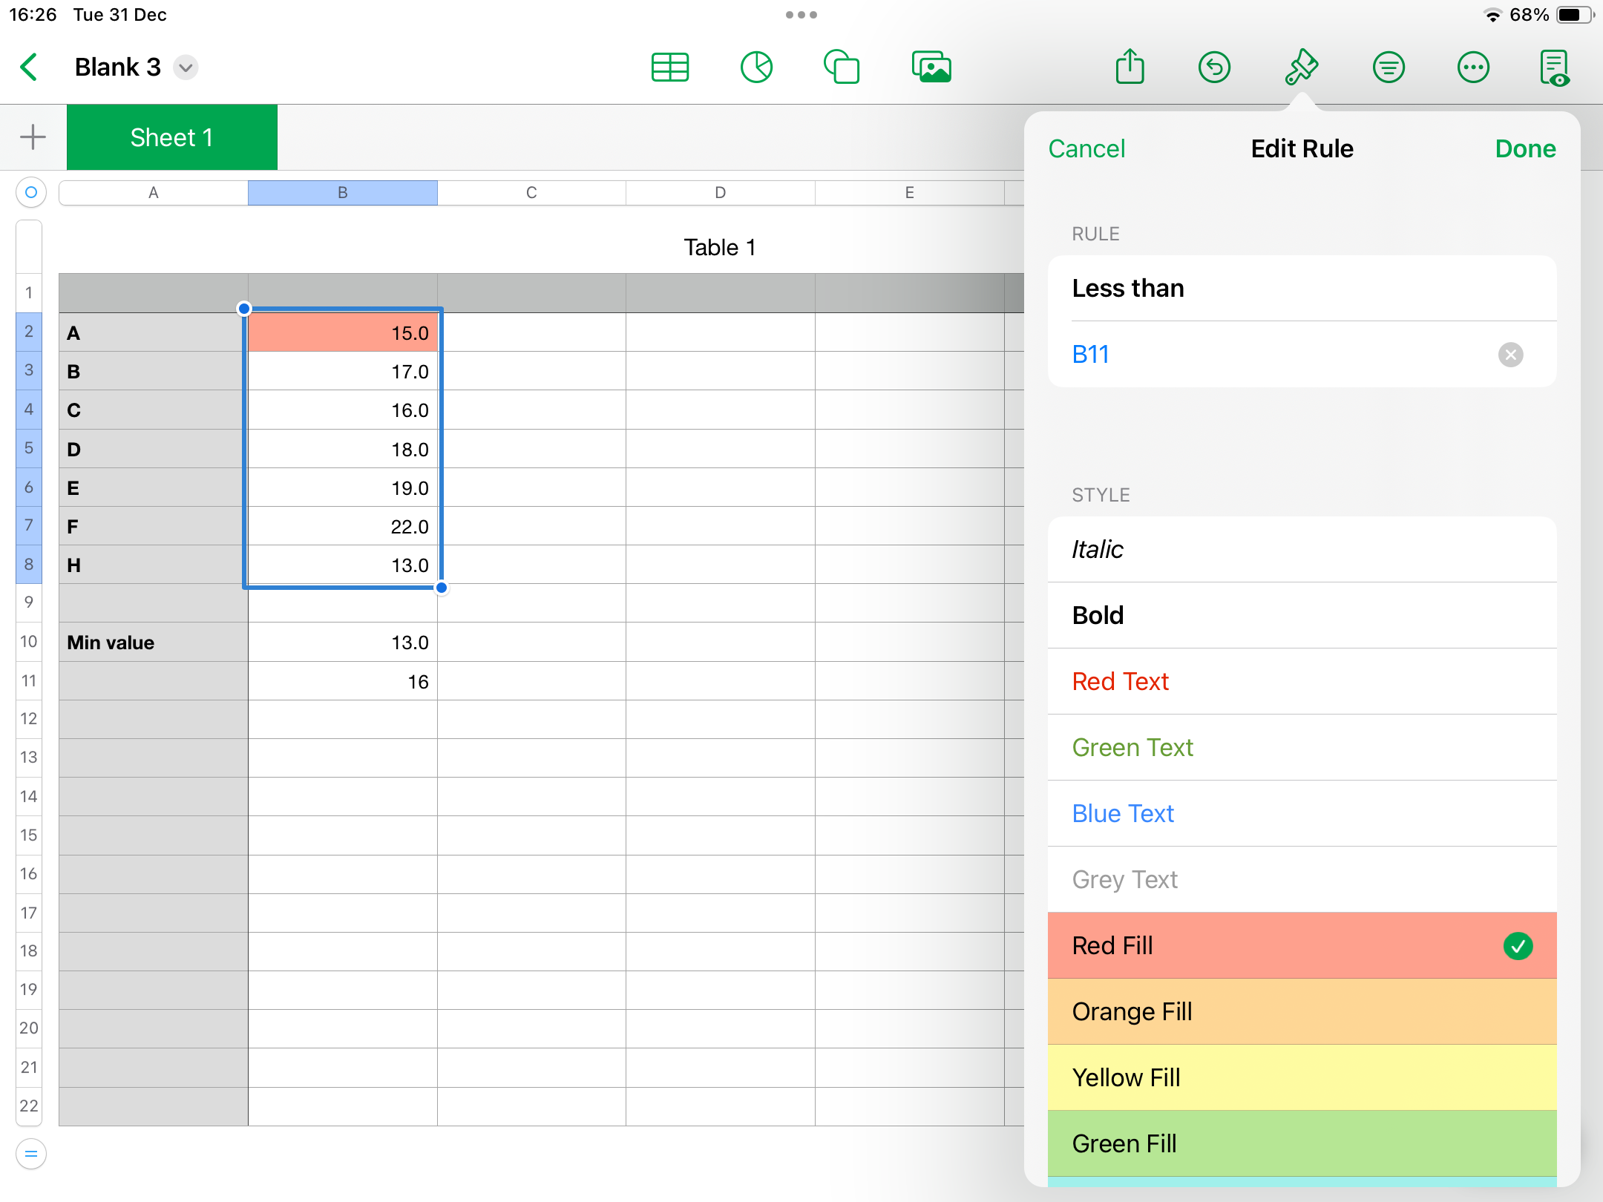Select the table handle circle

tap(30, 192)
